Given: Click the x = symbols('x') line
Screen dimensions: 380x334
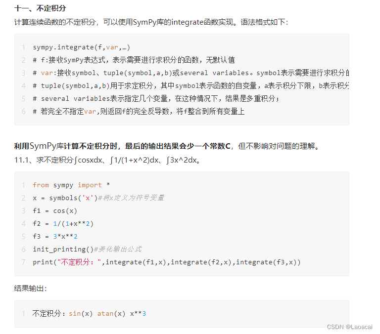Looking at the screenshot, I should (x=98, y=198).
